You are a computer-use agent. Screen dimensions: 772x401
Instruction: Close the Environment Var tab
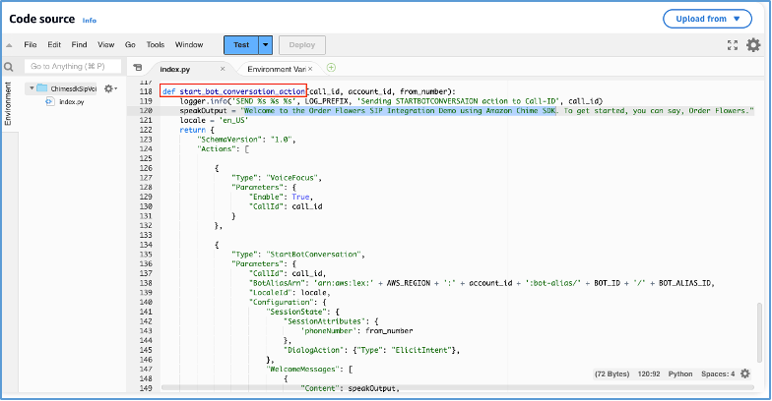[x=310, y=69]
